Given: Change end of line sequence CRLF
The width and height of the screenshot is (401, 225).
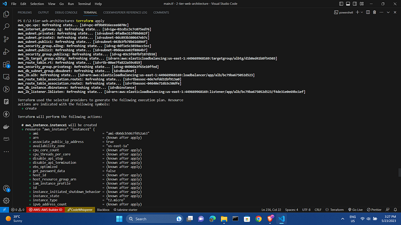Looking at the screenshot, I should [318, 210].
